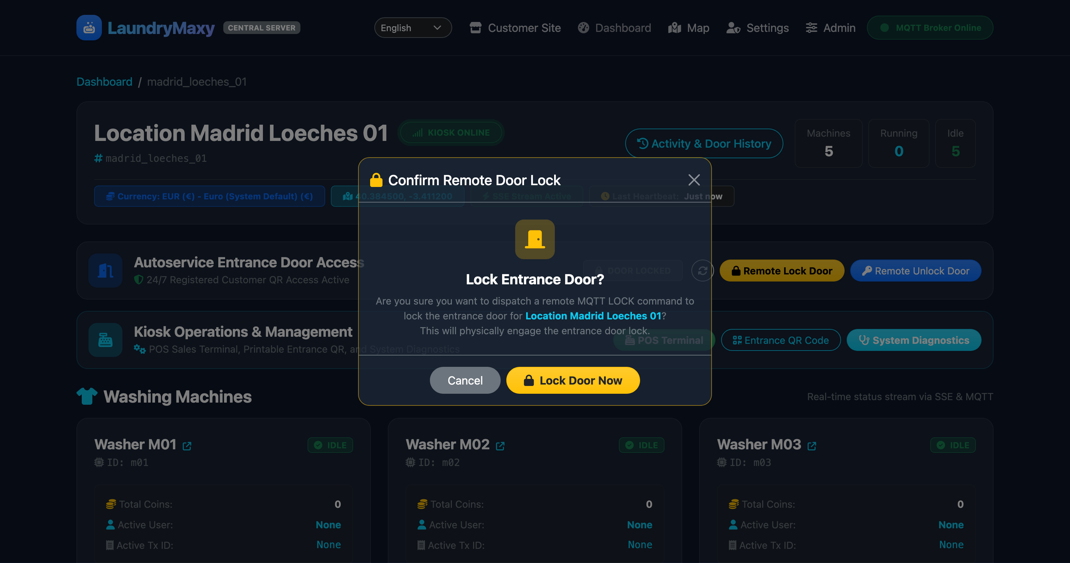Viewport: 1070px width, 563px height.
Task: Open Entrance QR Code
Action: pos(781,340)
